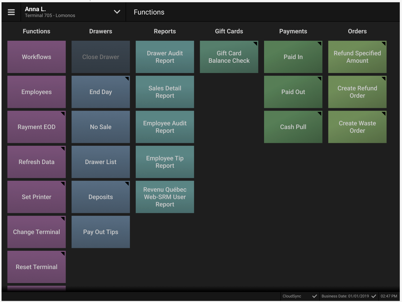Screen dimensions: 402x302
Task: Open Create Waste Order
Action: pyautogui.click(x=357, y=127)
